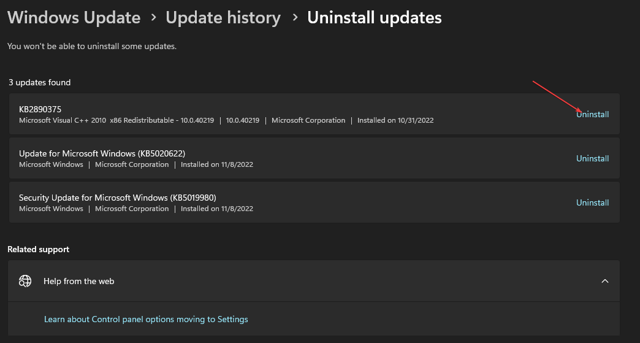This screenshot has height=343, width=640.
Task: Select the Update for Microsoft Windows (KB5020622) title
Action: 102,153
